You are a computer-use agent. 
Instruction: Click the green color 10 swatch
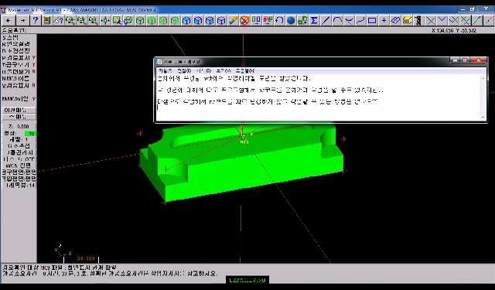tap(31, 134)
